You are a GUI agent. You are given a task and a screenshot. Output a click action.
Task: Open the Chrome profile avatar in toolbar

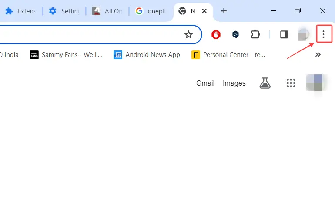(304, 35)
